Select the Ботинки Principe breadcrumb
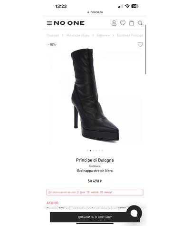The height and width of the screenshot is (226, 190). point(130,35)
